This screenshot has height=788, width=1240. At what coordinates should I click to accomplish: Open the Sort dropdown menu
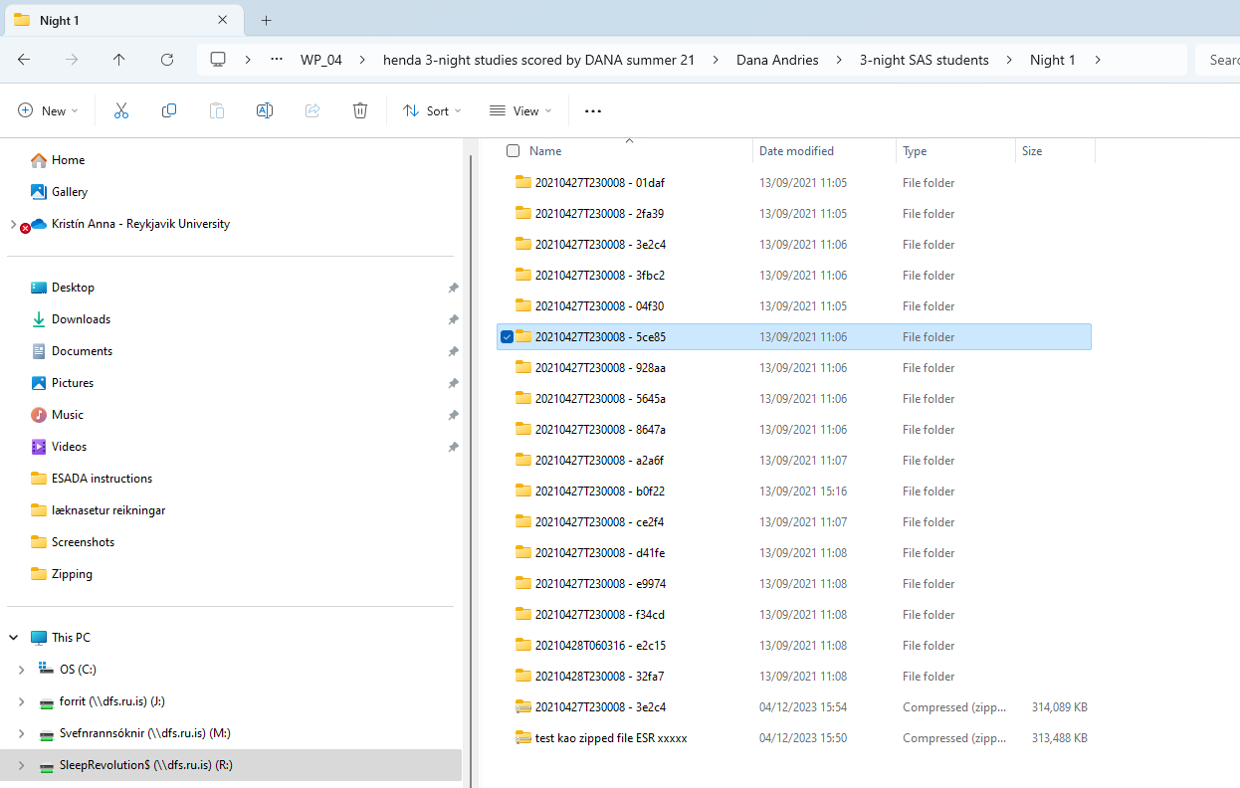click(432, 111)
